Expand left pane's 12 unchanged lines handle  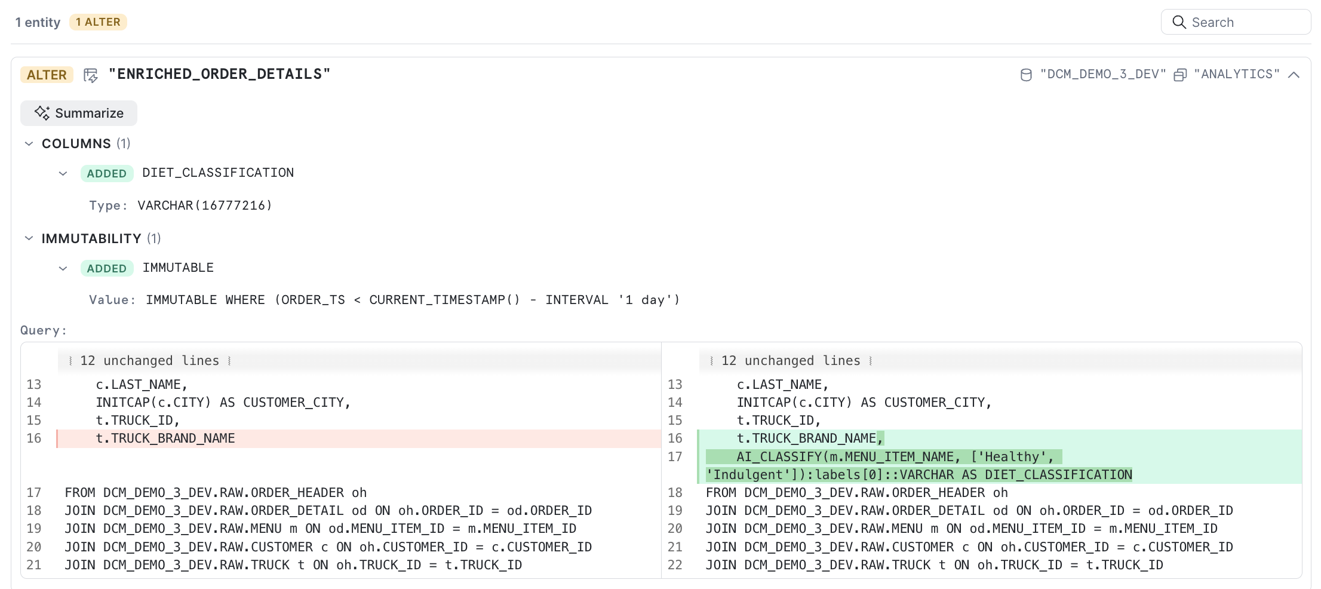[150, 361]
